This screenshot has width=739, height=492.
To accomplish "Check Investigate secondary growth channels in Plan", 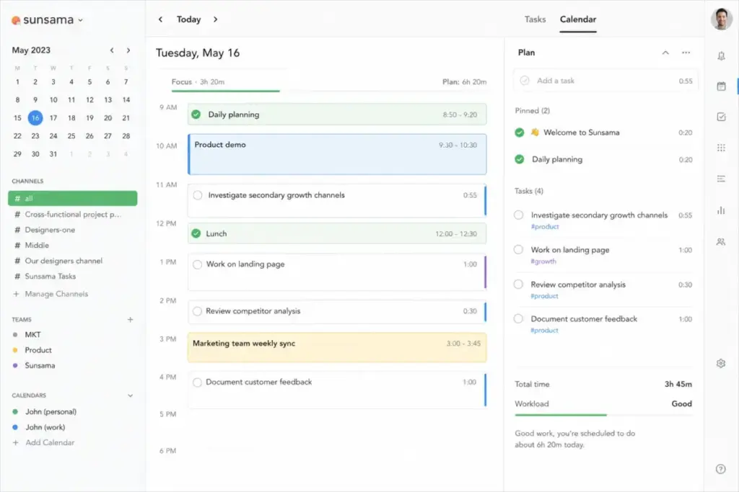I will [518, 215].
